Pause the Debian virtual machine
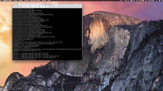This screenshot has height=91, width=163. [x=14, y=7]
